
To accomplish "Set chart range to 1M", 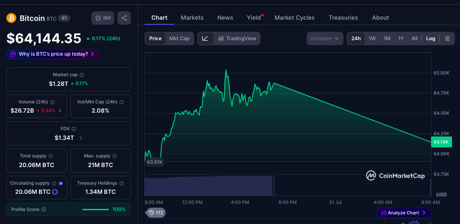I will 387,39.
